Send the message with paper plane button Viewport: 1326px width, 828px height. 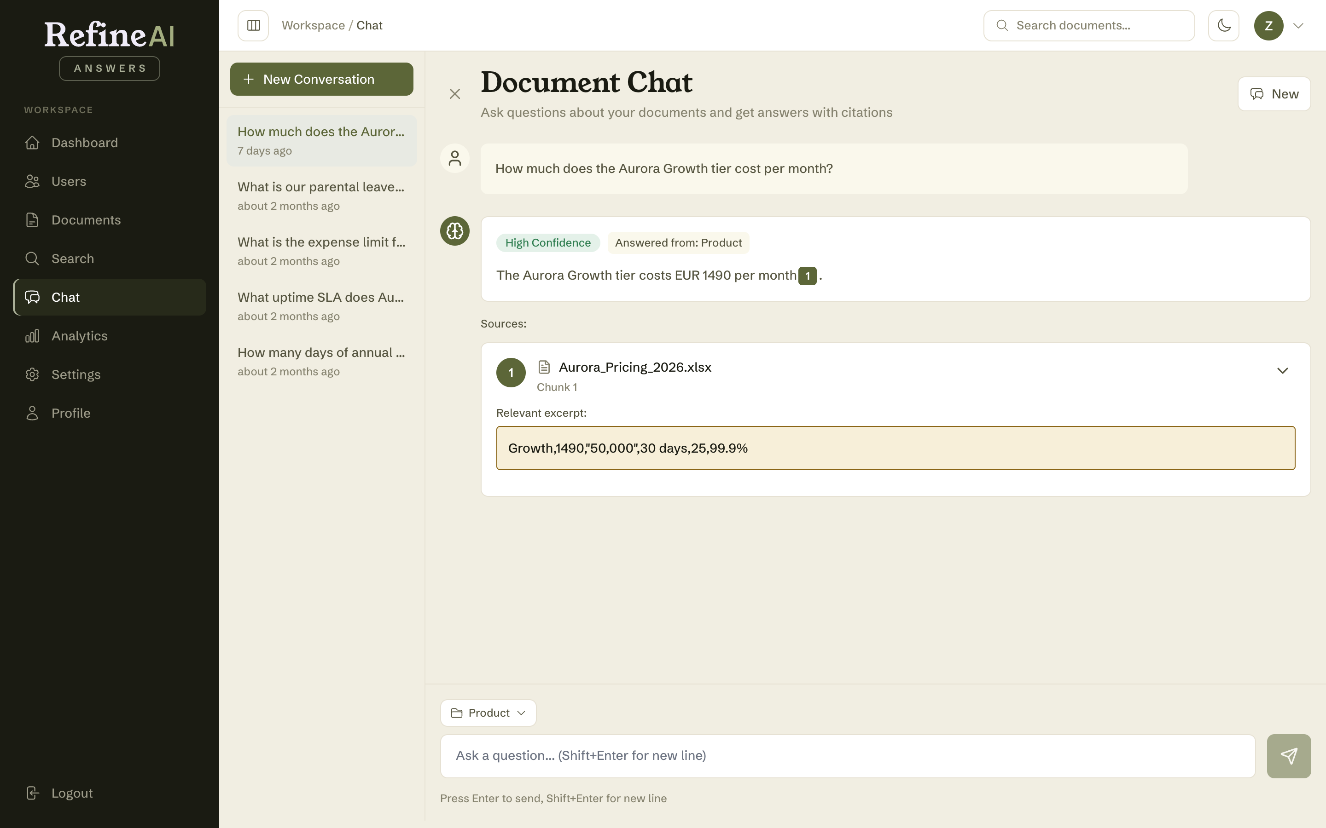(x=1289, y=756)
